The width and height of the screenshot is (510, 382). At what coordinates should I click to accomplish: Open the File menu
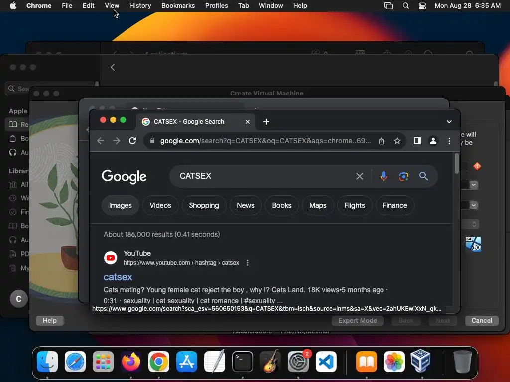(x=67, y=6)
